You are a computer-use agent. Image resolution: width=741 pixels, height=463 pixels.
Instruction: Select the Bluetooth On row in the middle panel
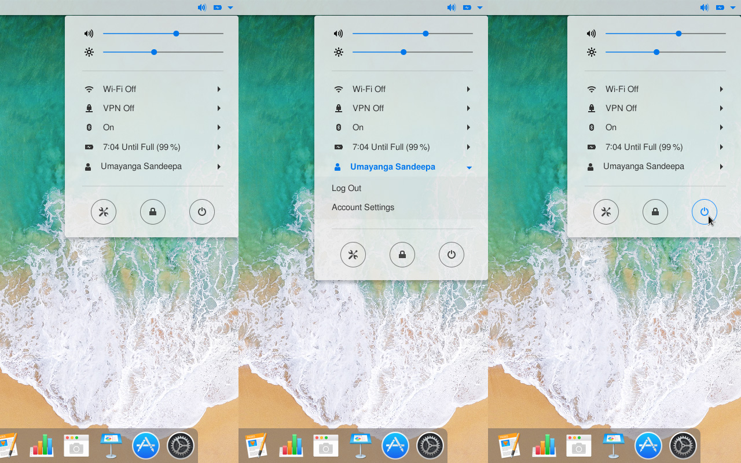(402, 127)
